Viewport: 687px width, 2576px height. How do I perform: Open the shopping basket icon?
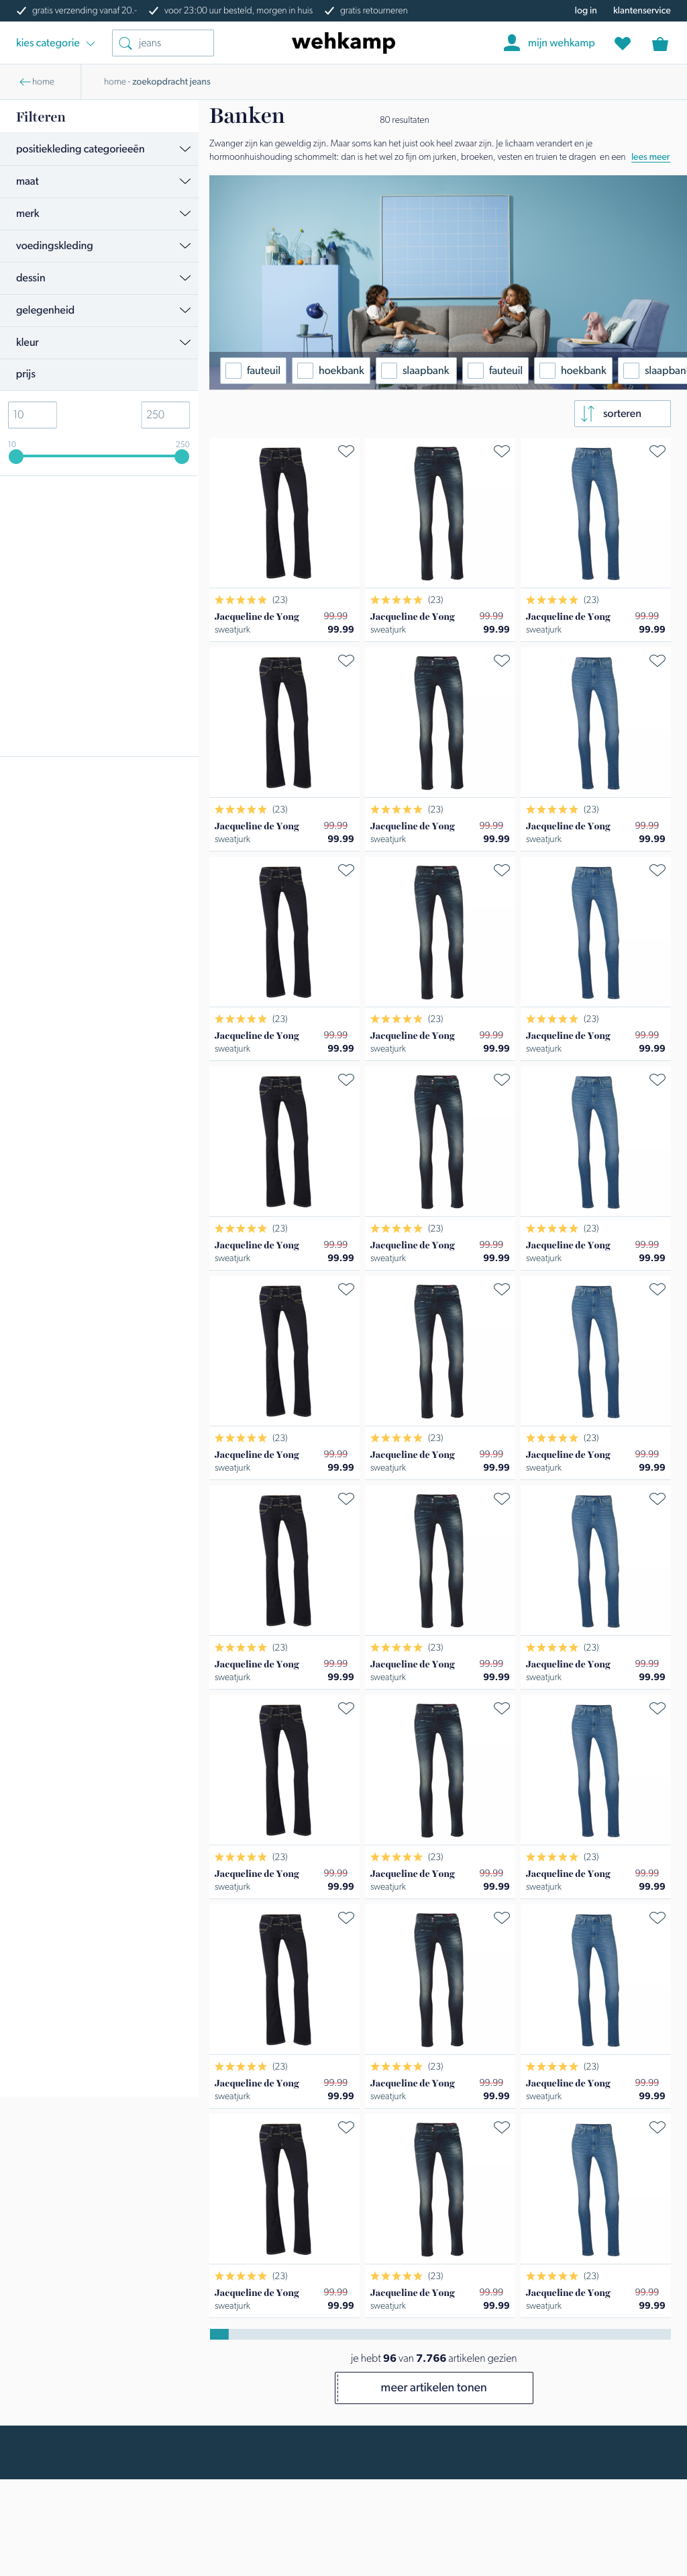pyautogui.click(x=659, y=43)
